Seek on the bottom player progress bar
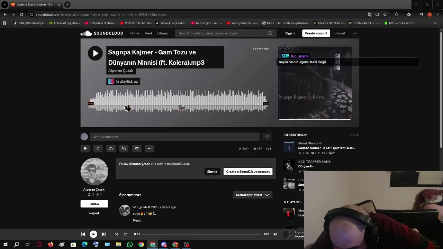This screenshot has width=443, height=249. point(202,234)
